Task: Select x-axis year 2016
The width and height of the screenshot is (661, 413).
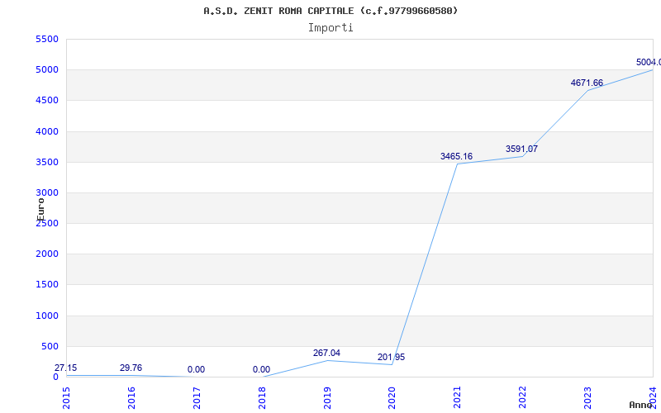Action: (131, 397)
